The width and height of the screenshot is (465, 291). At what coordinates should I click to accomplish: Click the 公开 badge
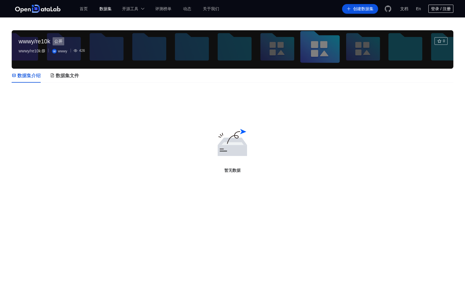58,41
